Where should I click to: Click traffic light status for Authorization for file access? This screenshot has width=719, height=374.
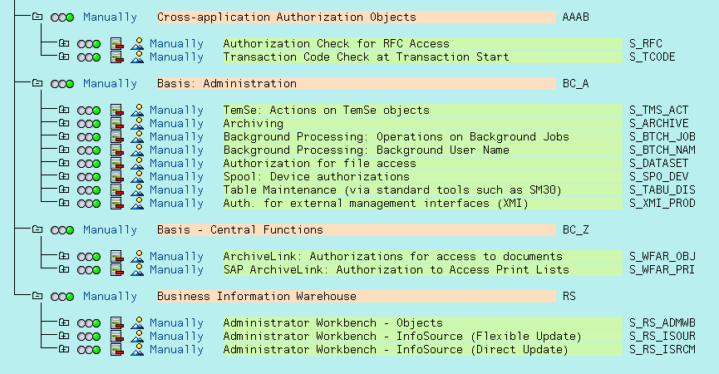(89, 163)
